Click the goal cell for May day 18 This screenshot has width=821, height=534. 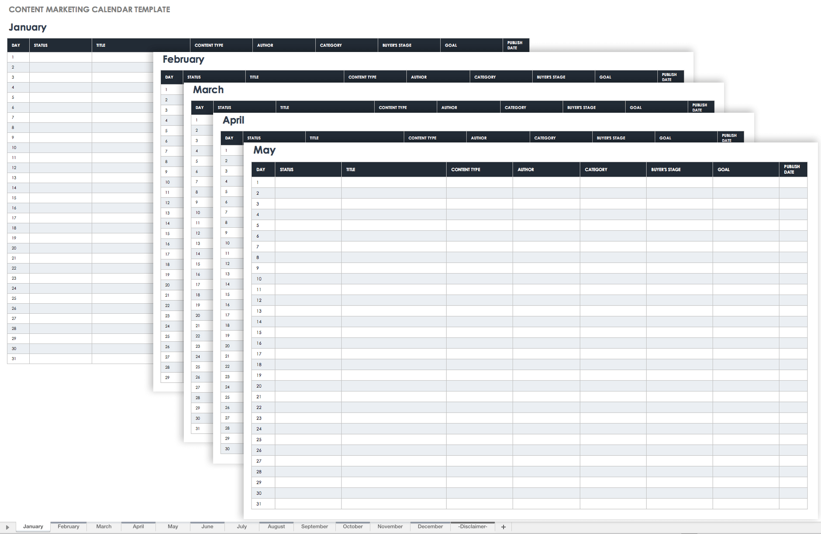pos(745,364)
